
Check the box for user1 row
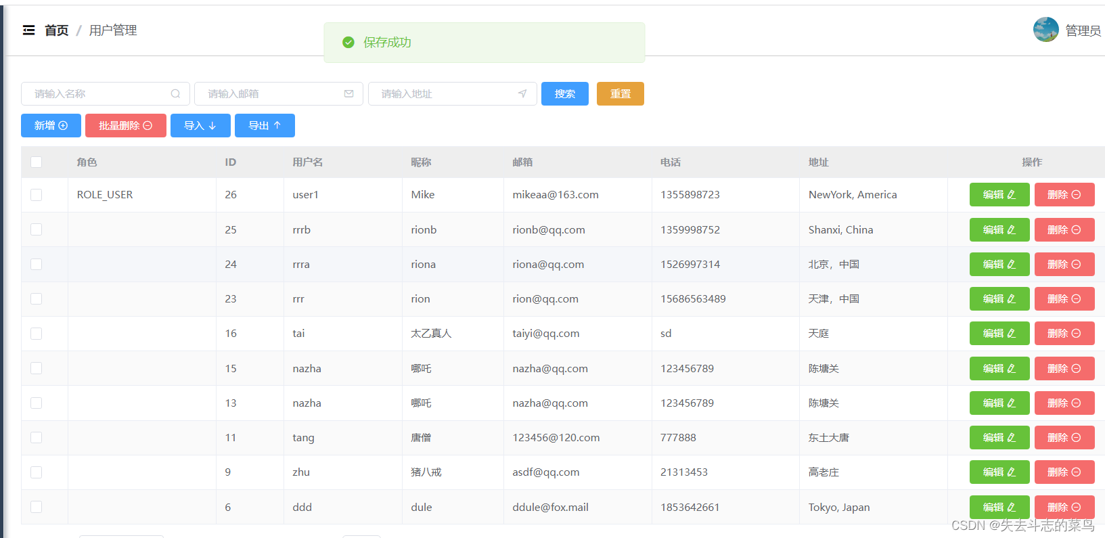(x=37, y=195)
